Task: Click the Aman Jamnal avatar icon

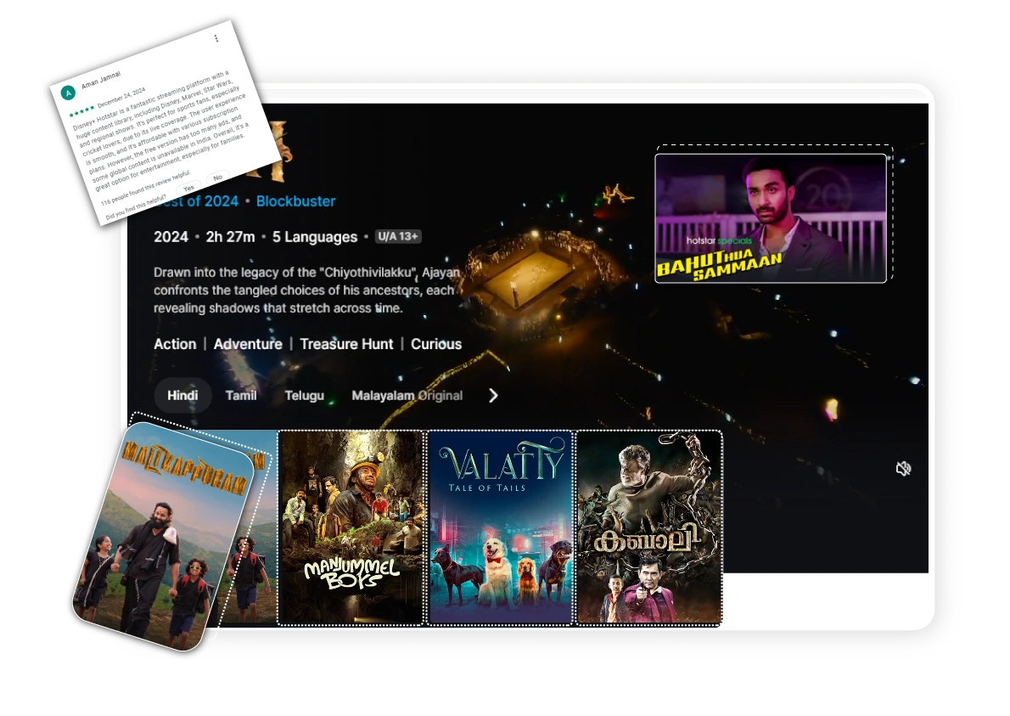Action: (68, 93)
